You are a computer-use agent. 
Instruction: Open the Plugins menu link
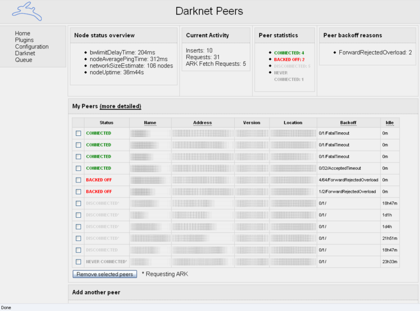tap(24, 40)
